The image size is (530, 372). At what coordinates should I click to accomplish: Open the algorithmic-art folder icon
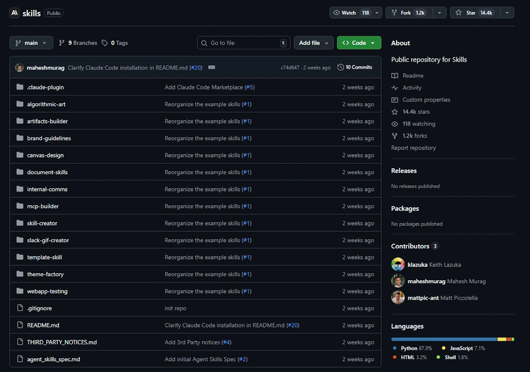[x=19, y=104]
